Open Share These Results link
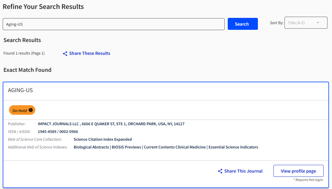 tap(89, 53)
